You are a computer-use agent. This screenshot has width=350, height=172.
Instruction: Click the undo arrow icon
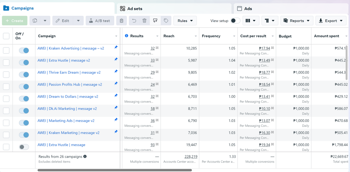coord(134,21)
